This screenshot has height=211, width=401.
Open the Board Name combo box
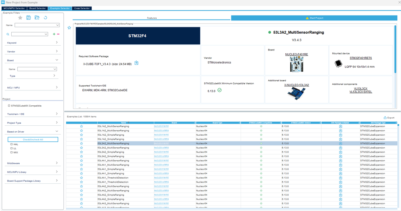coord(37,69)
